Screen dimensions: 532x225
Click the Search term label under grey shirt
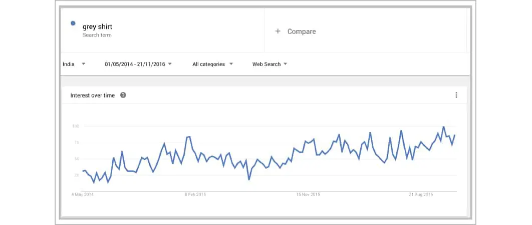[97, 35]
